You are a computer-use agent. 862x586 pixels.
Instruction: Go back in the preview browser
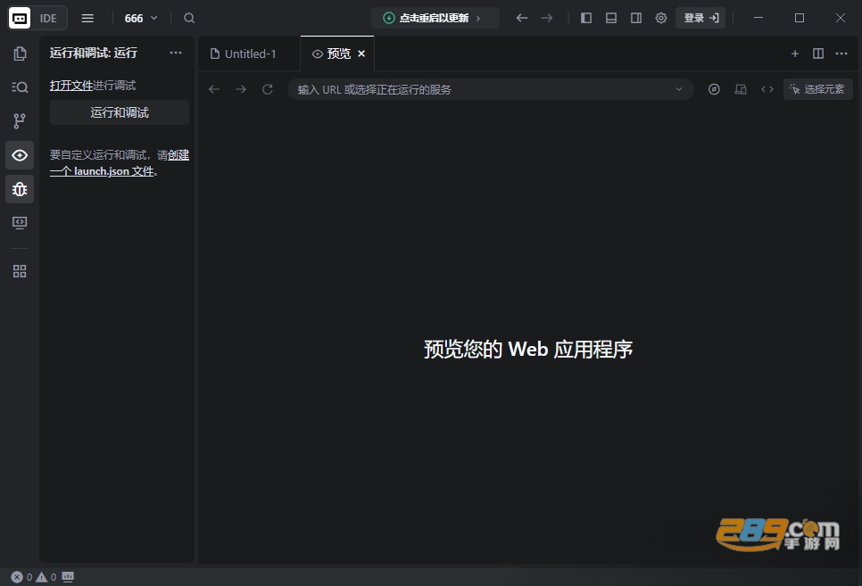214,89
